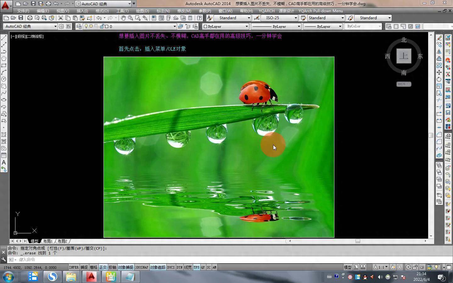The height and width of the screenshot is (283, 453).
Task: Click the Help question mark icon
Action: [199, 18]
